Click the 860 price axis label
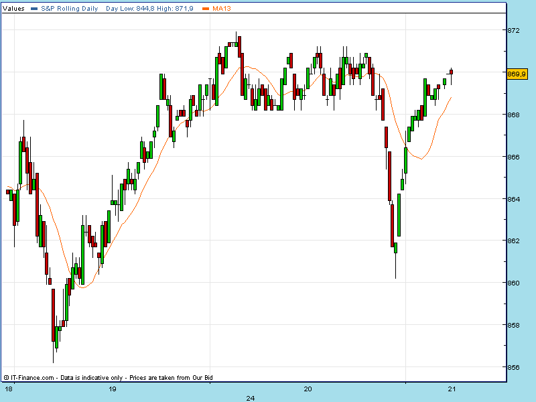 click(x=513, y=283)
